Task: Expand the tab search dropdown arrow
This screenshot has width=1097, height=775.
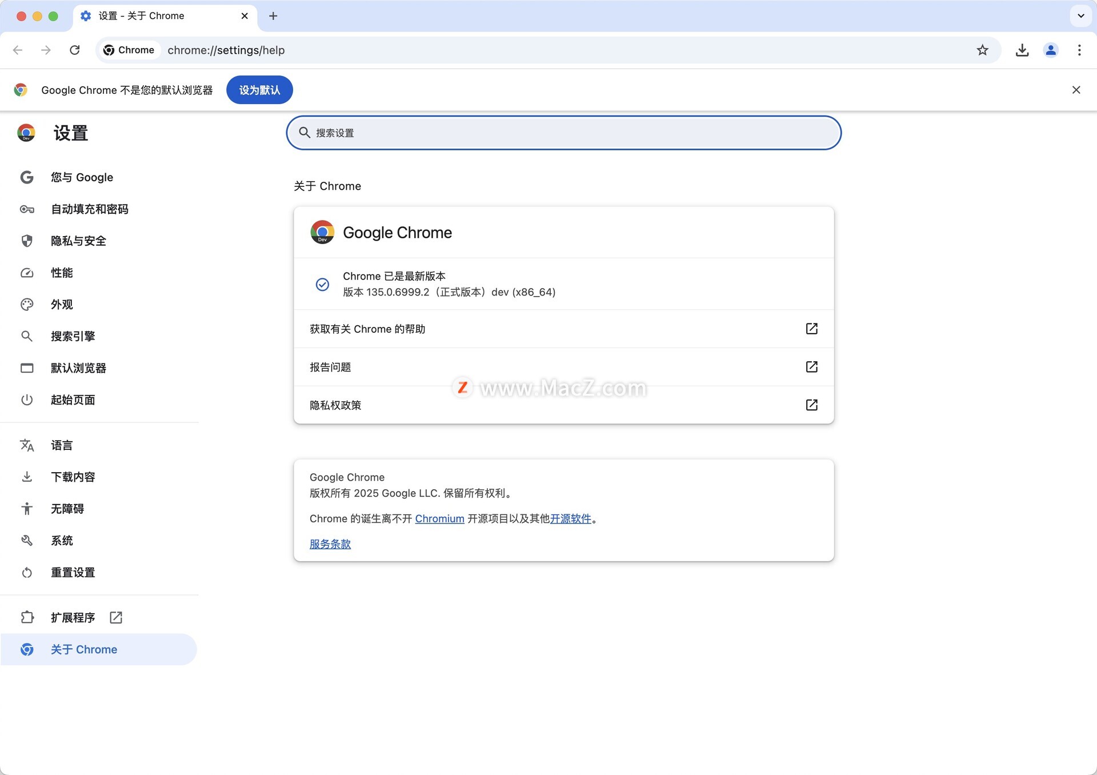Action: tap(1080, 16)
